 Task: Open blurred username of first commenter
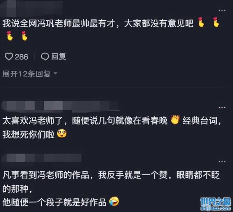(32, 8)
